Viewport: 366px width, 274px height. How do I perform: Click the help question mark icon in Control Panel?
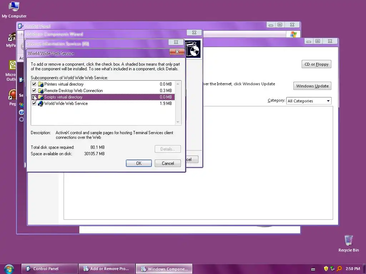(x=21, y=112)
